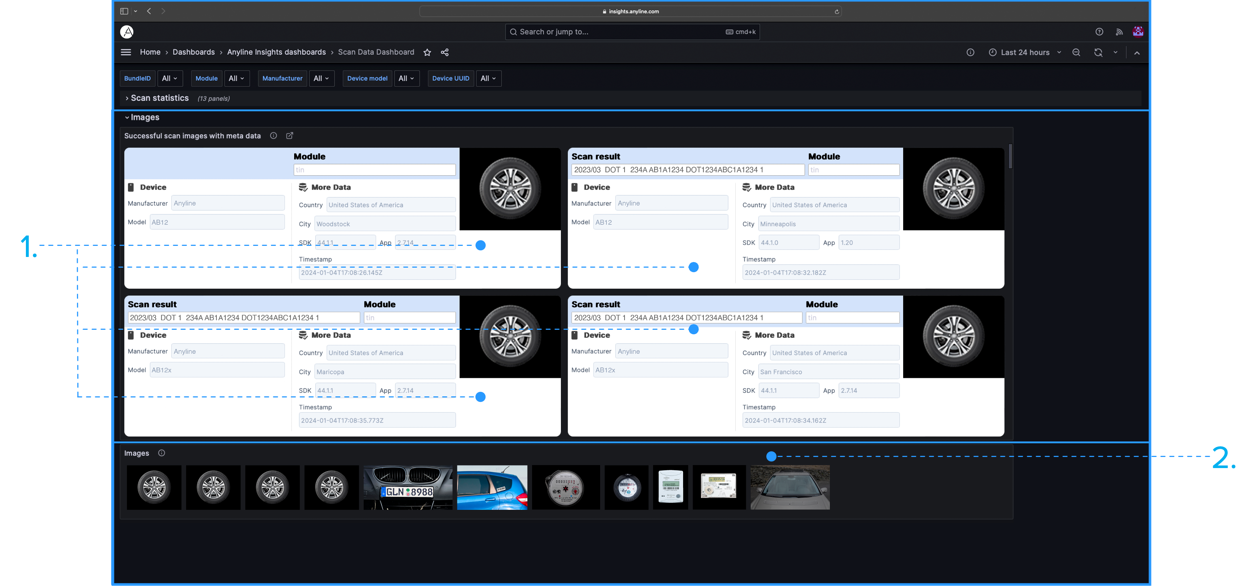Open the help question mark icon
The height and width of the screenshot is (586, 1258).
click(1099, 32)
